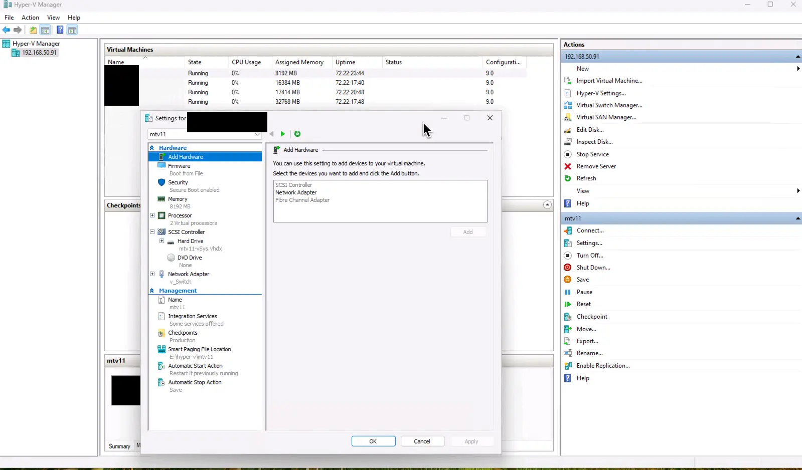Choose Fibre Channel Adapter in the device list
802x470 pixels.
(302, 200)
